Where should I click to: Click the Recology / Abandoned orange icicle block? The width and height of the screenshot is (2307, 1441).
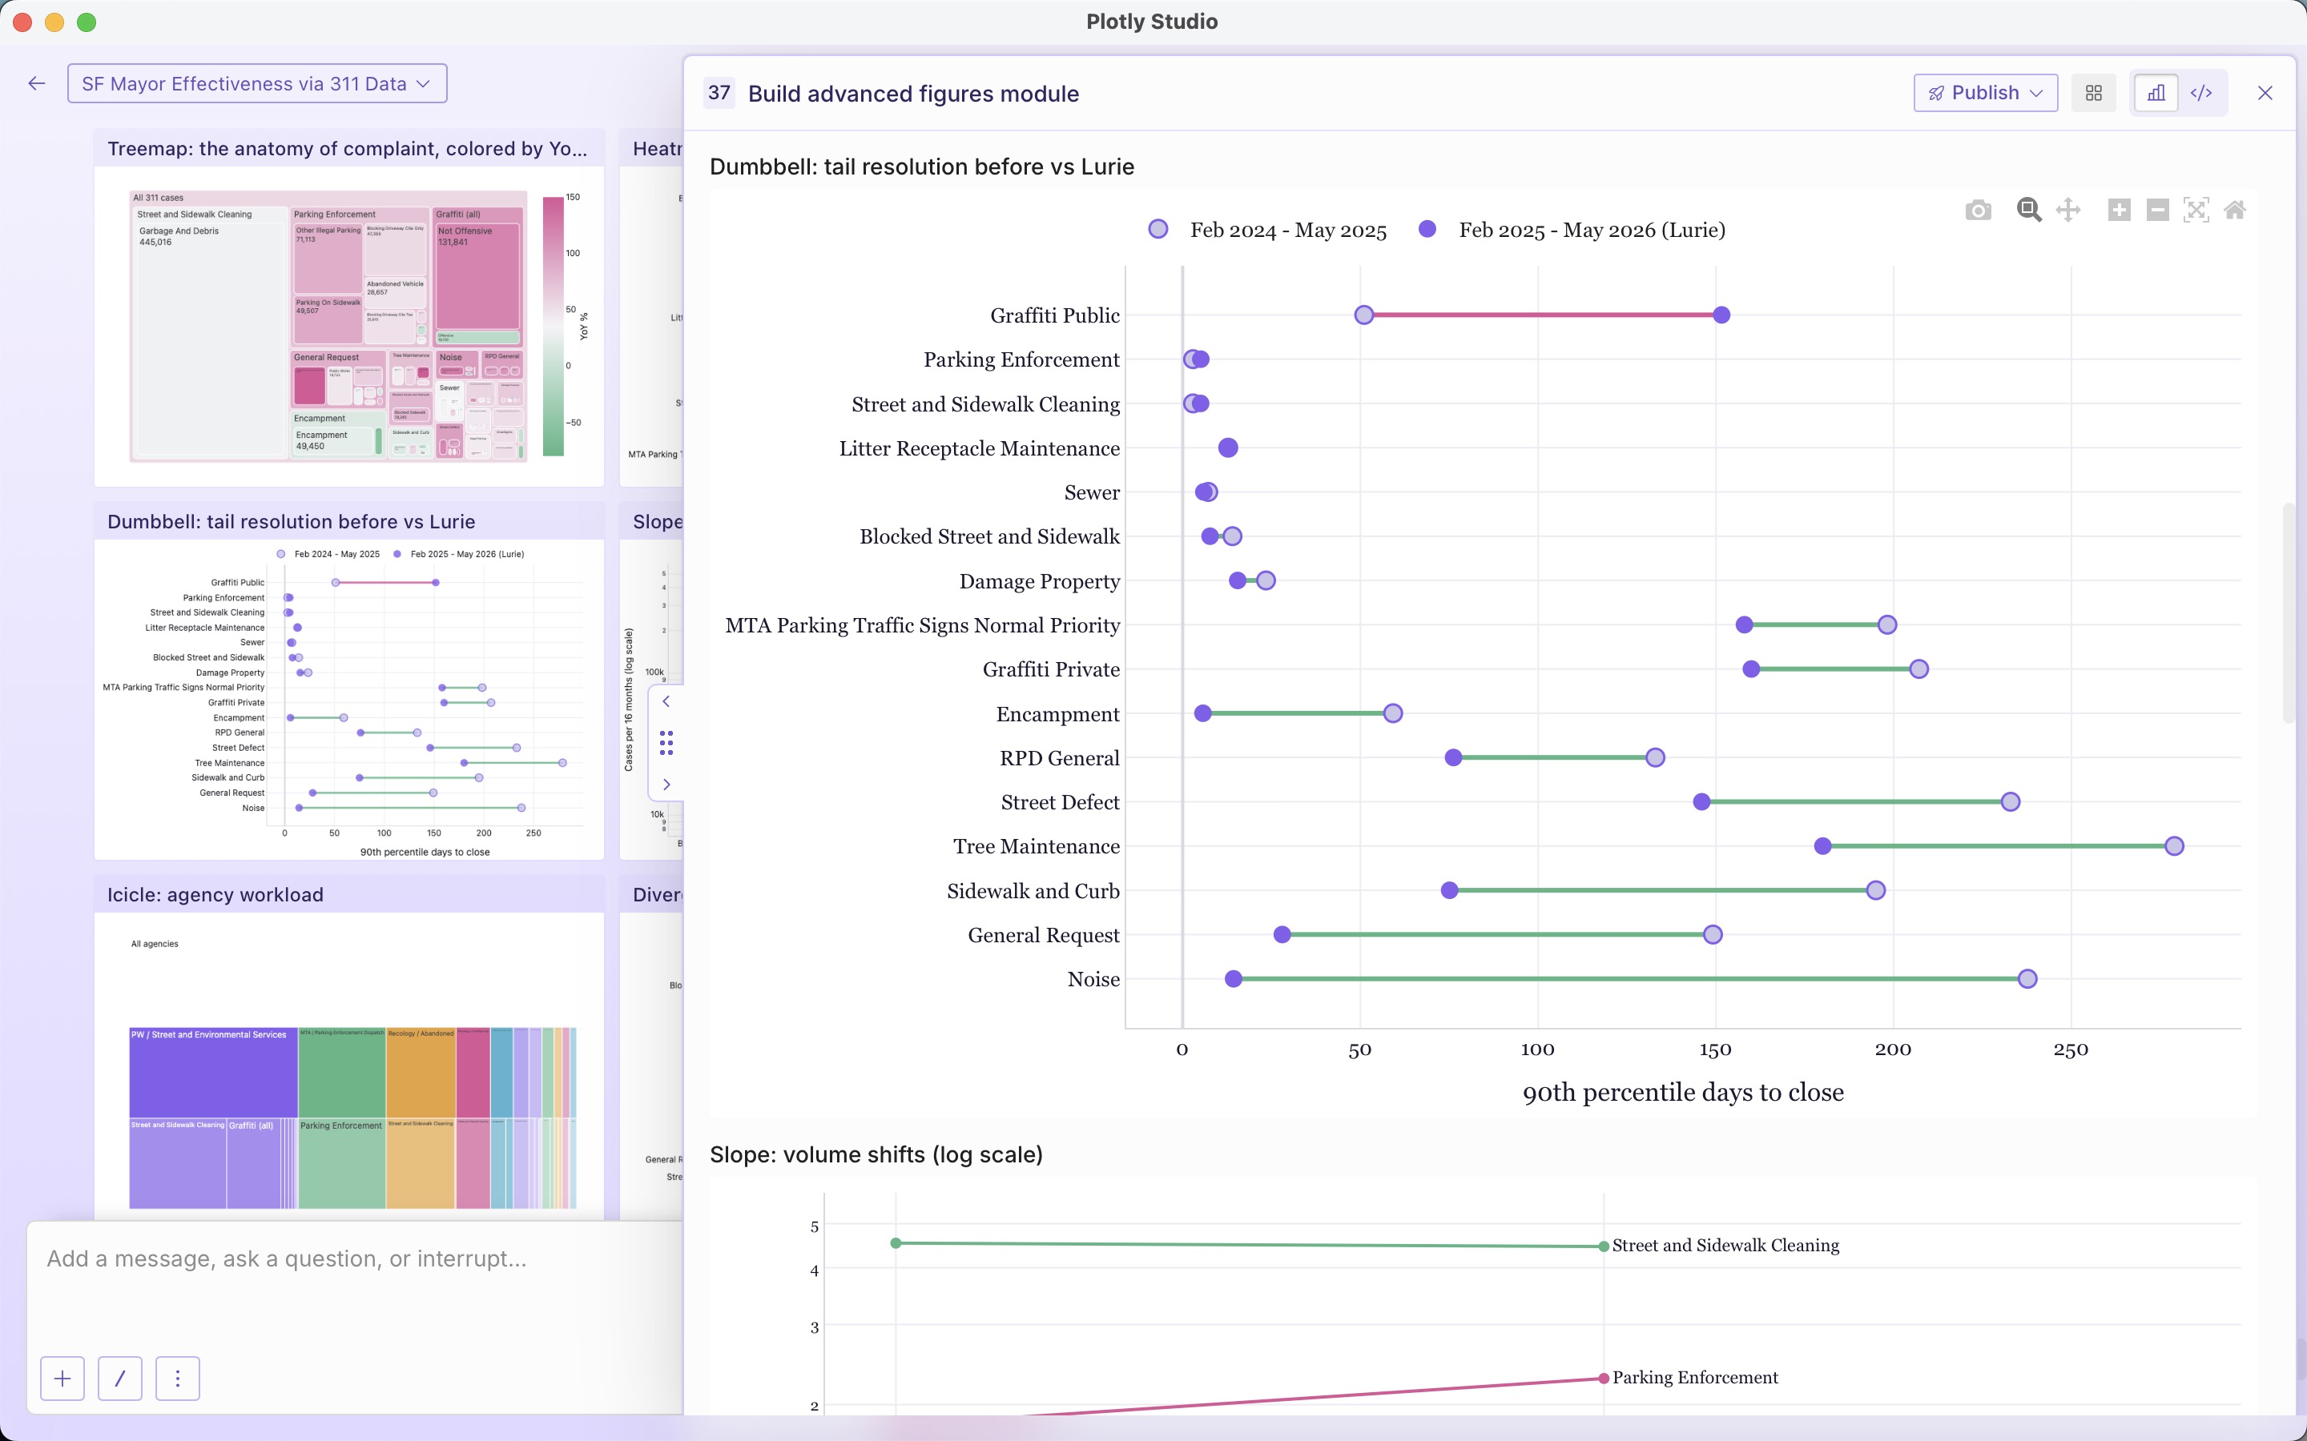pyautogui.click(x=421, y=1072)
